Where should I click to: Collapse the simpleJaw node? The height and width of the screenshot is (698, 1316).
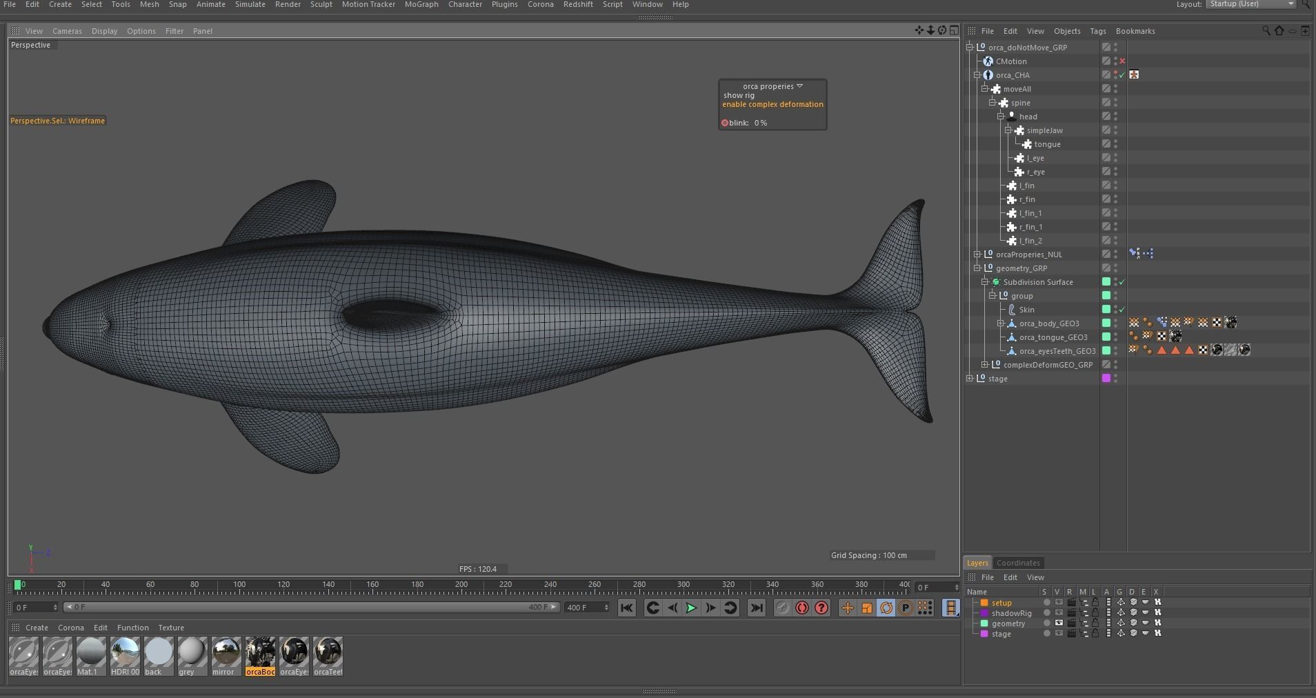click(x=1008, y=130)
